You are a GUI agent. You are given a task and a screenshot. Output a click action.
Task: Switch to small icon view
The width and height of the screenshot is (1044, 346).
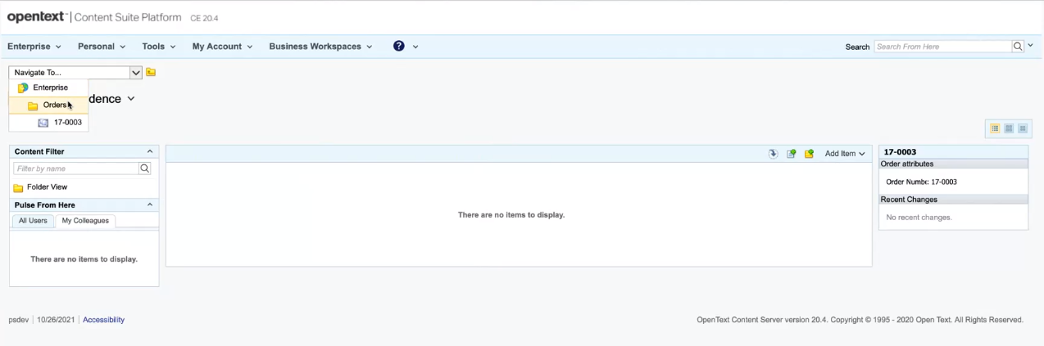point(1023,128)
